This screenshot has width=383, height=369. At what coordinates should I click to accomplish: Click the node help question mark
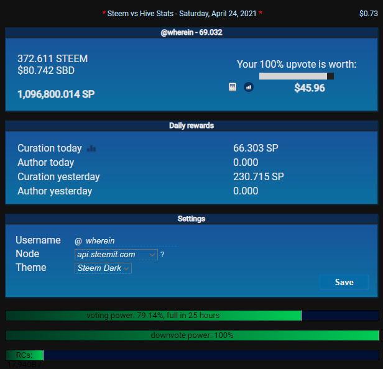(x=162, y=255)
